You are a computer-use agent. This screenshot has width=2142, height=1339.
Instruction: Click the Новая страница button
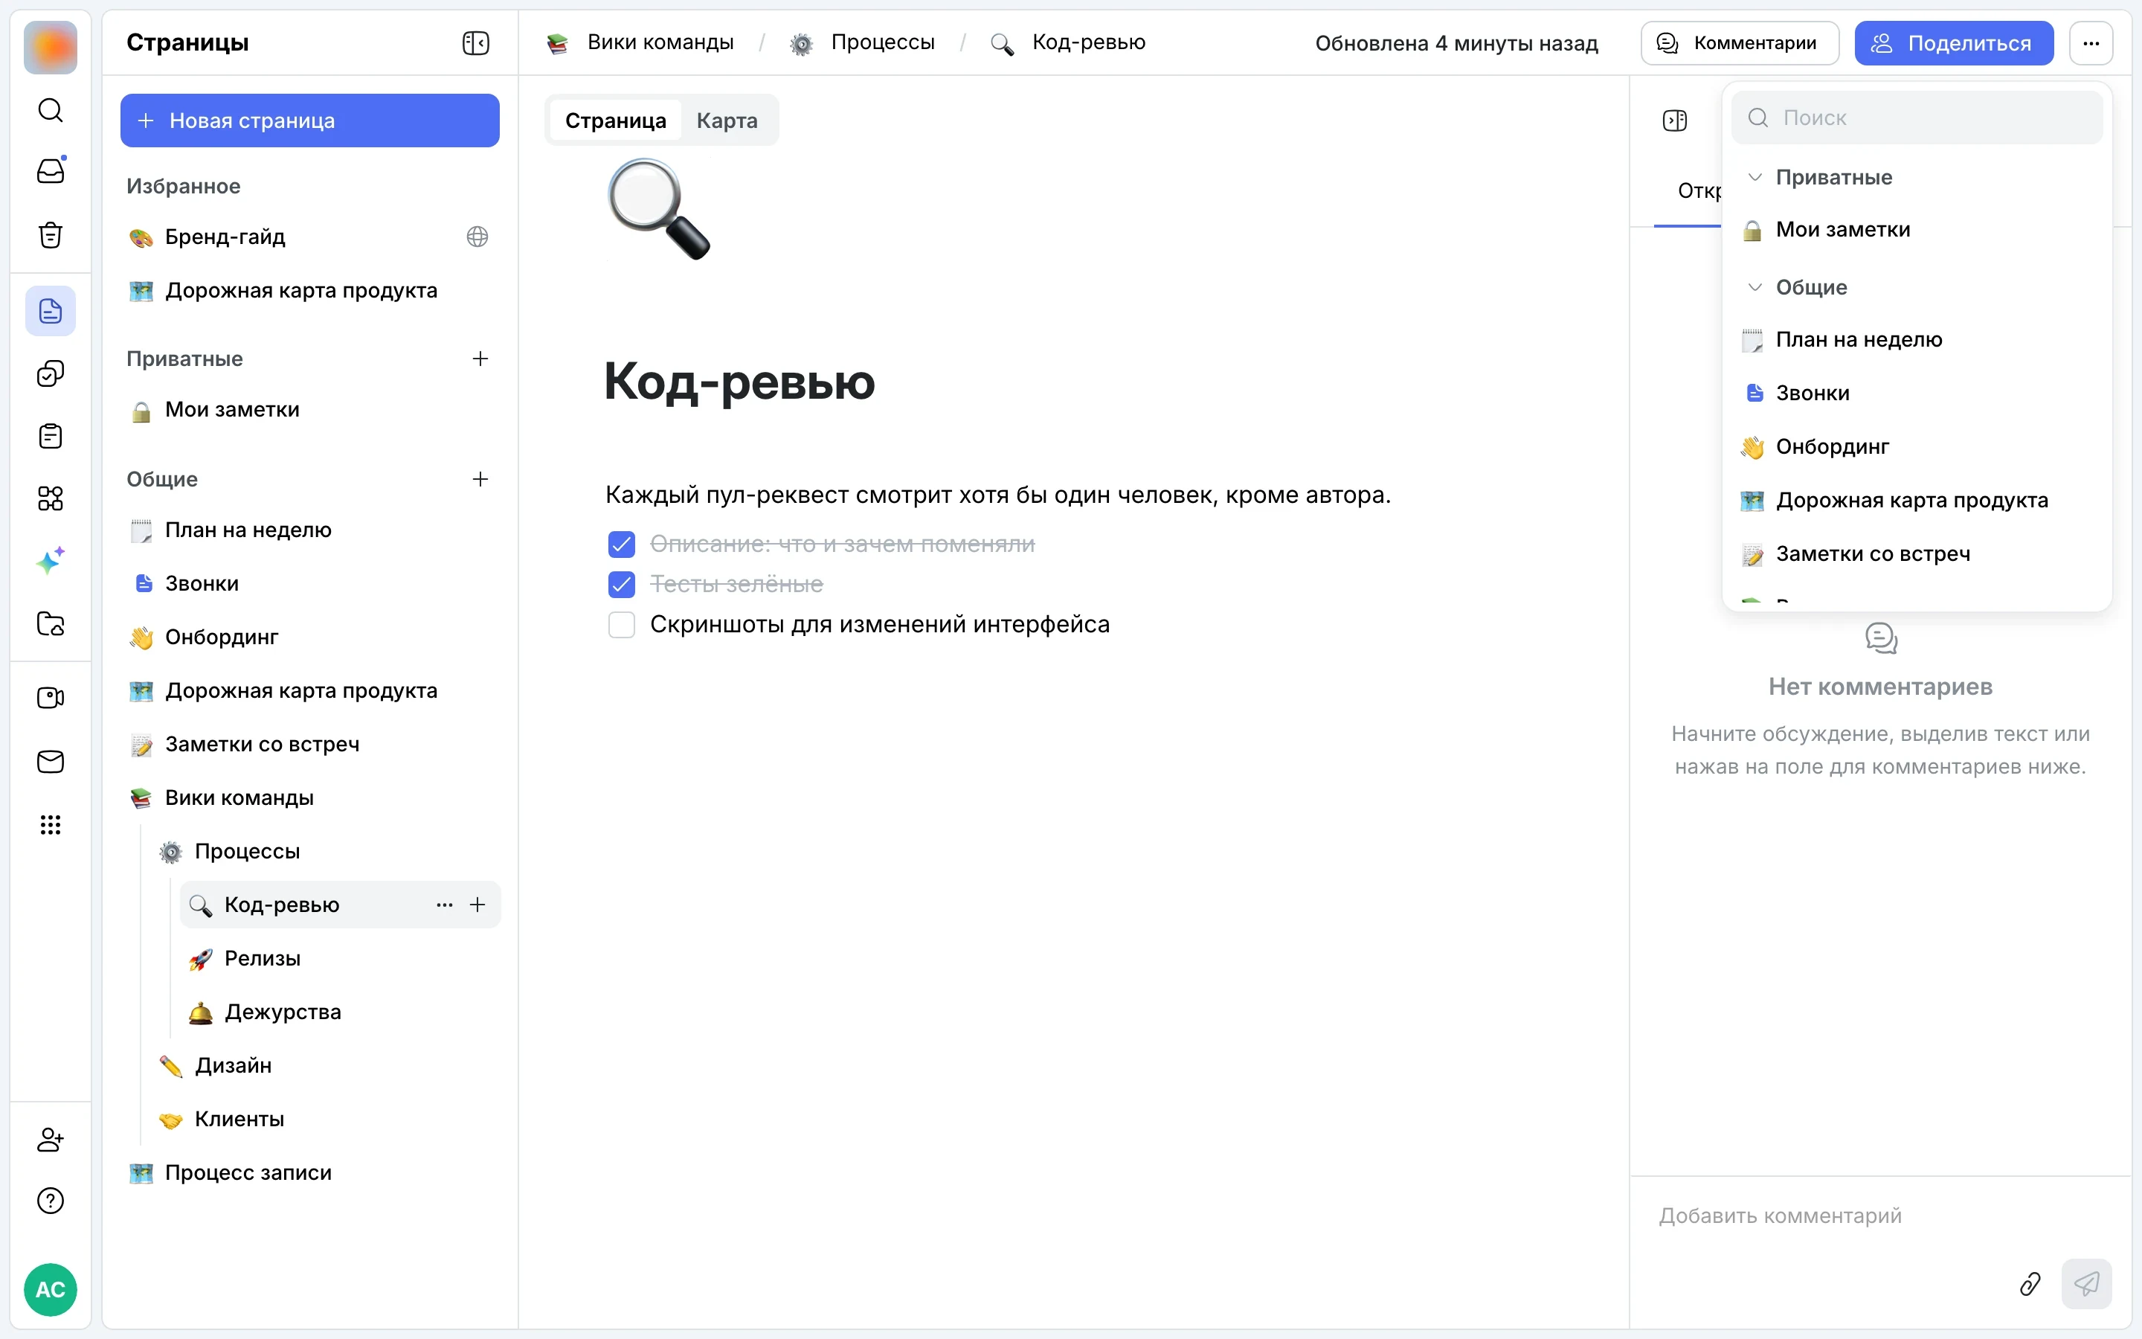coord(310,121)
